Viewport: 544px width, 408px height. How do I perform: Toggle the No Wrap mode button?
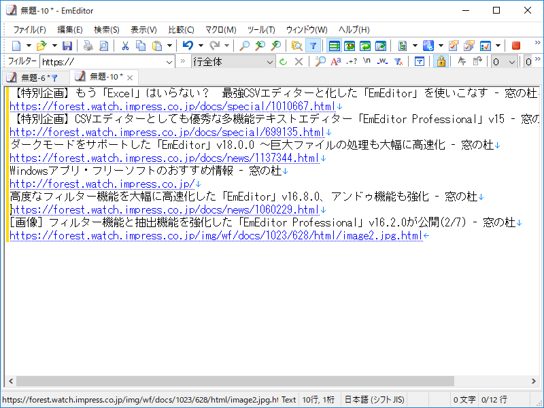point(334,46)
